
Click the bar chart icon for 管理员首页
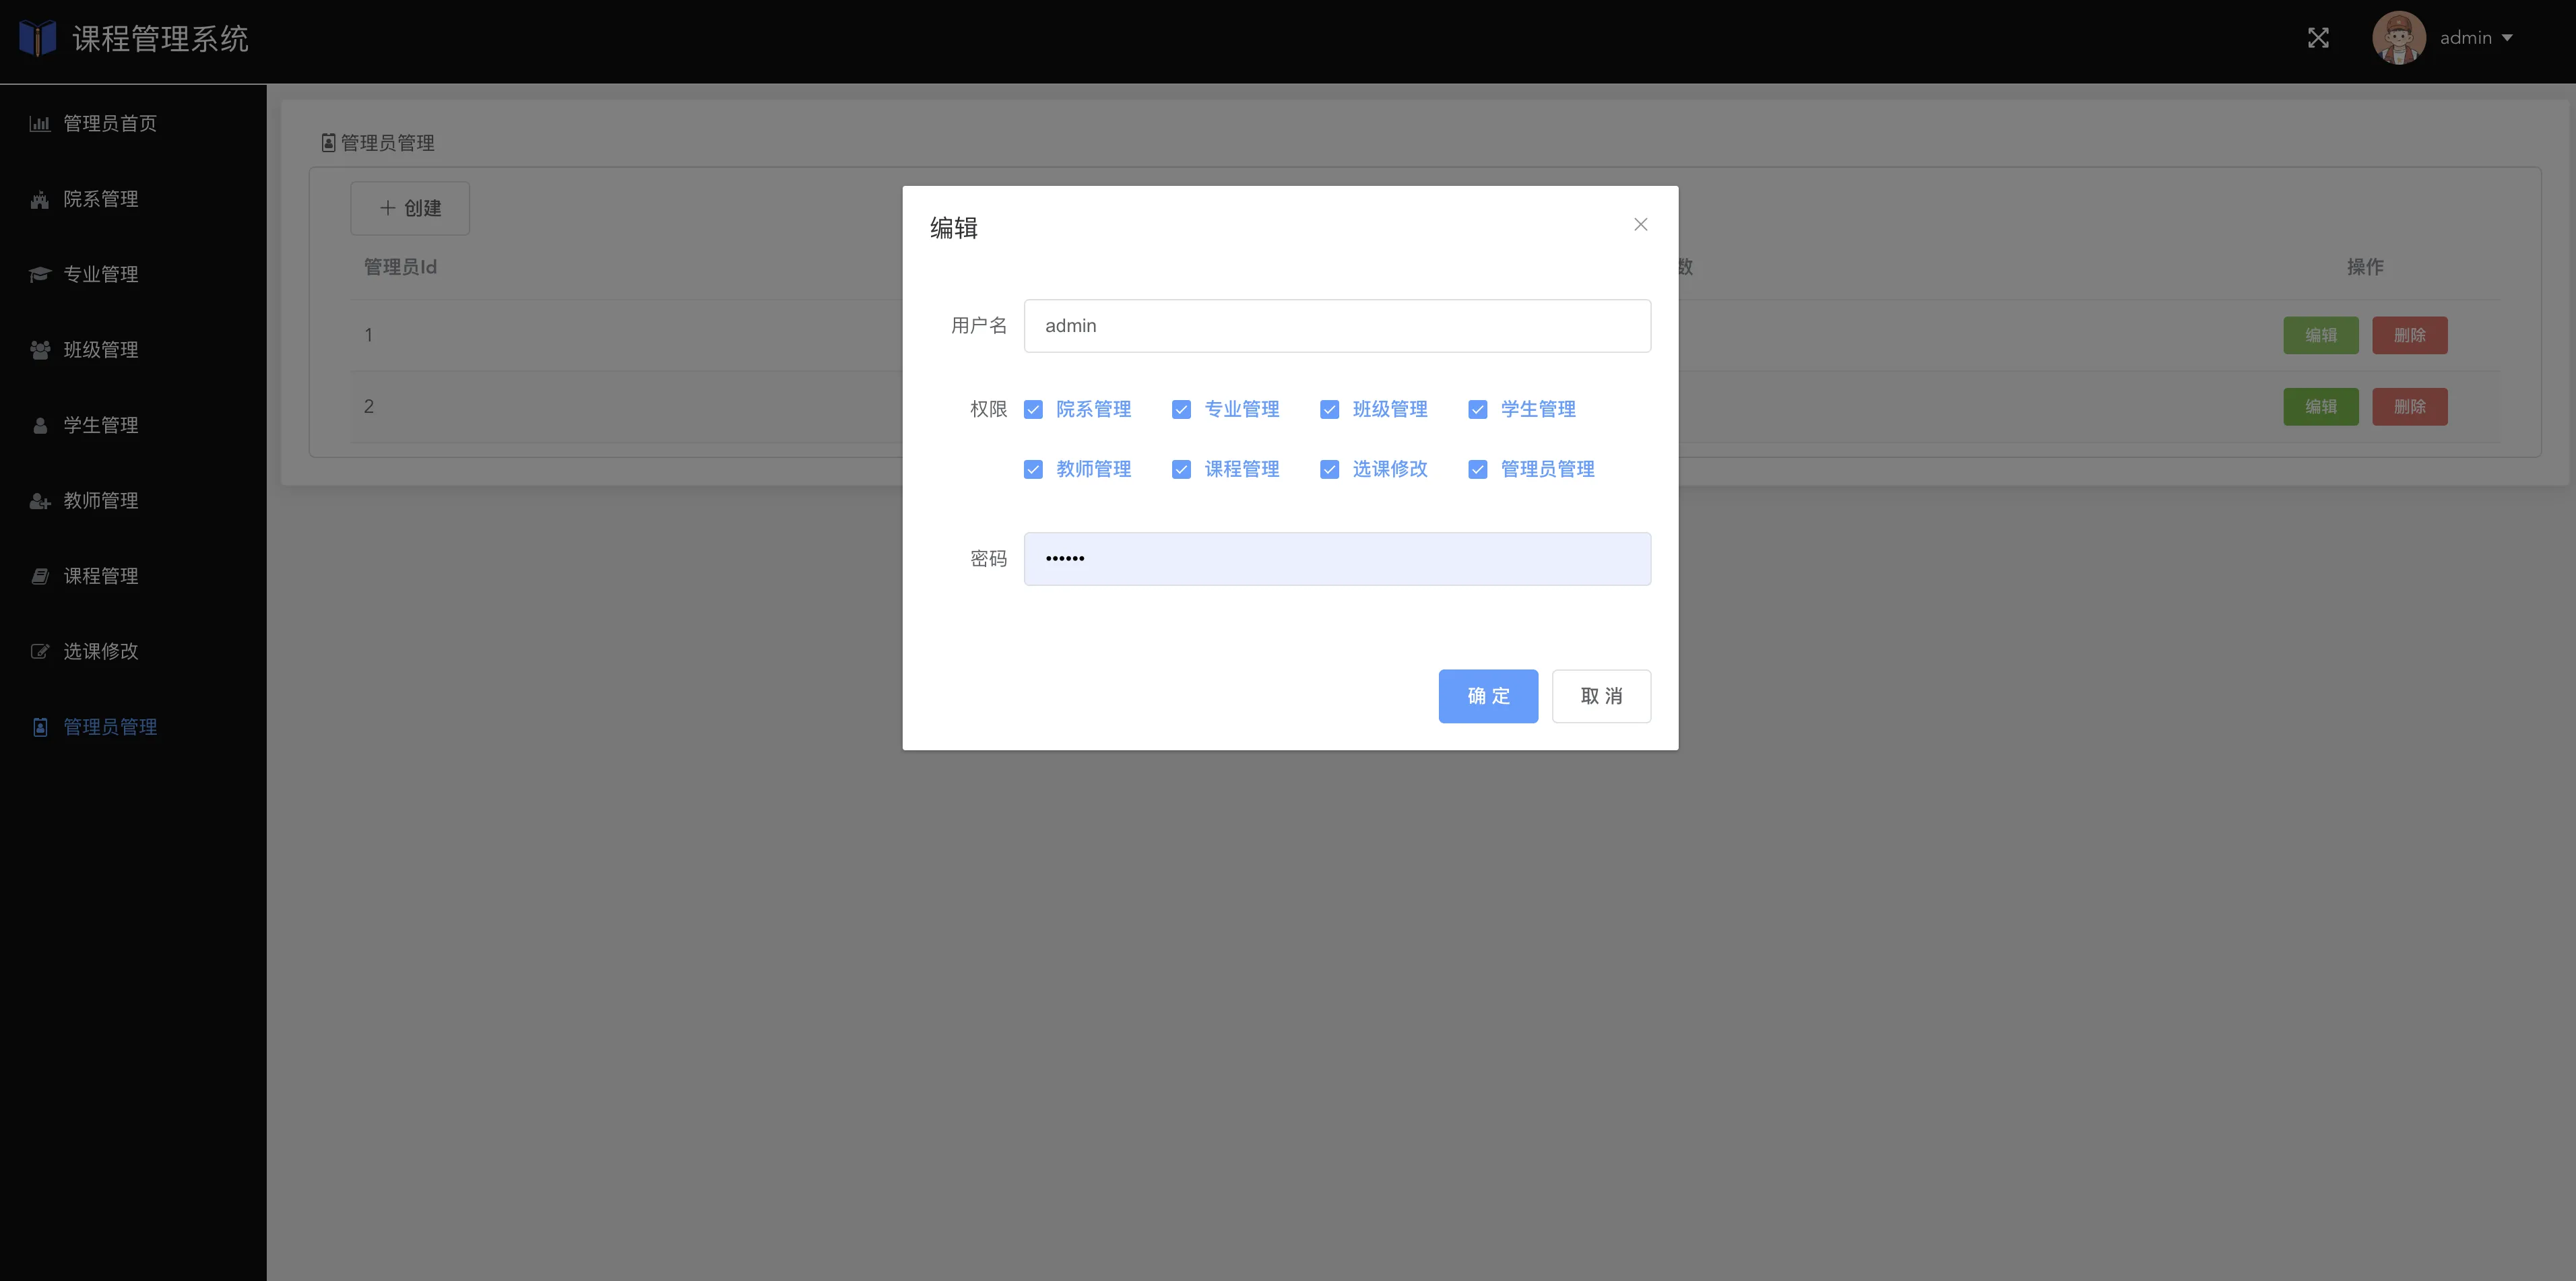click(x=40, y=124)
